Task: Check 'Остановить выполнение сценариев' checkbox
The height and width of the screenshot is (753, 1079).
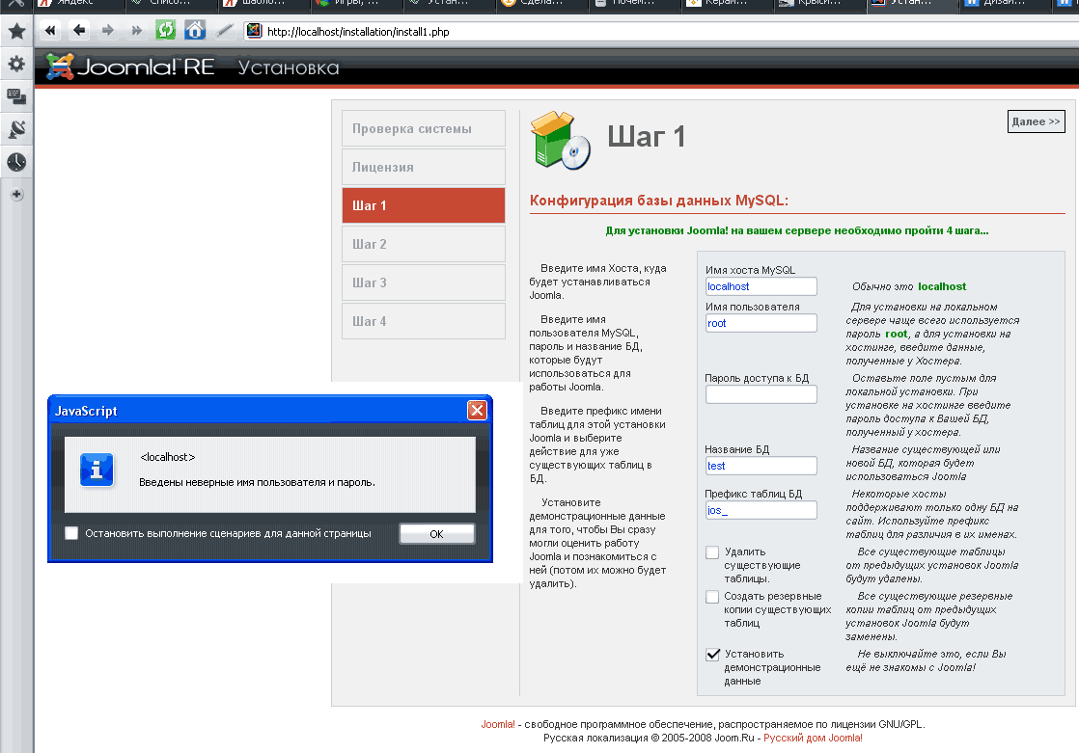Action: [71, 533]
